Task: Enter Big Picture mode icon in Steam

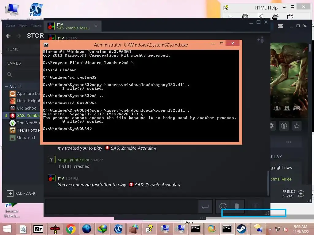Action: pos(280,26)
